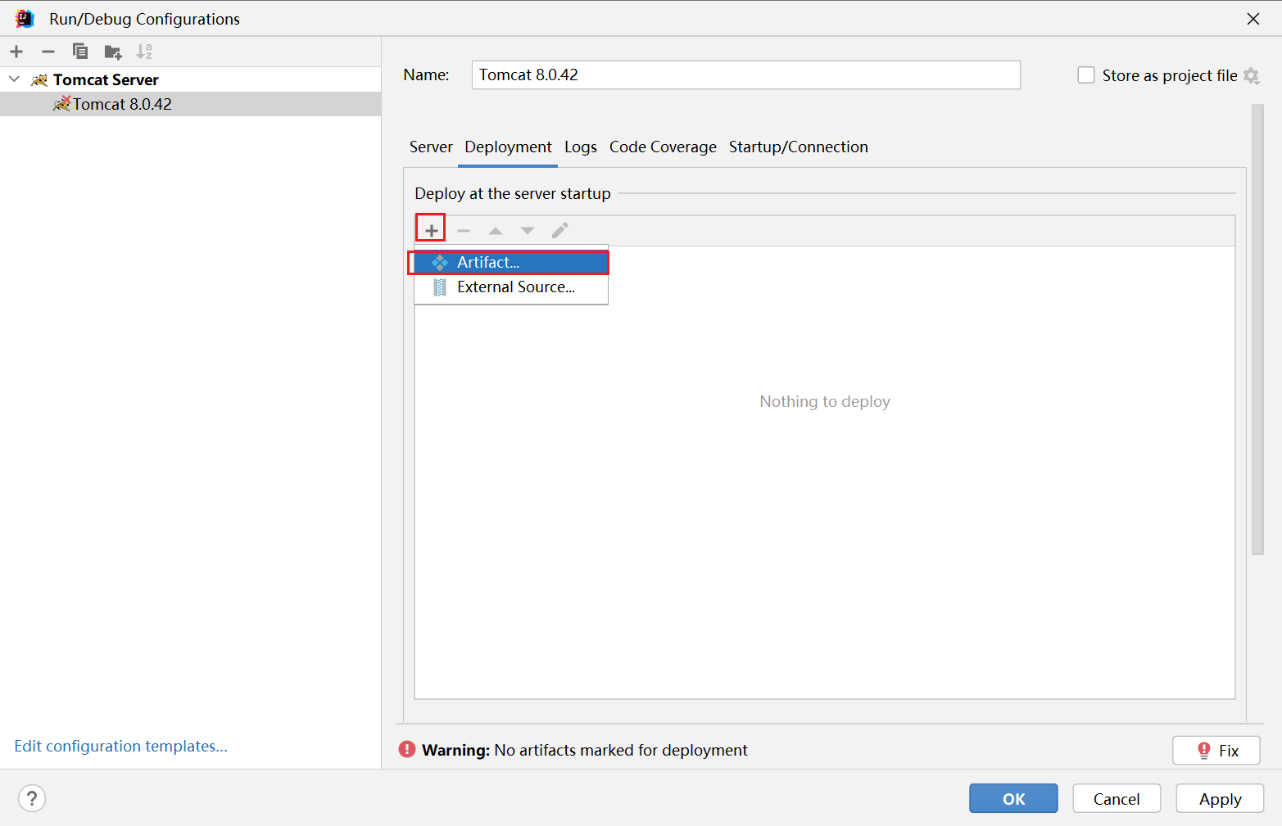Create new folder for configurations
The width and height of the screenshot is (1282, 826).
(x=113, y=52)
